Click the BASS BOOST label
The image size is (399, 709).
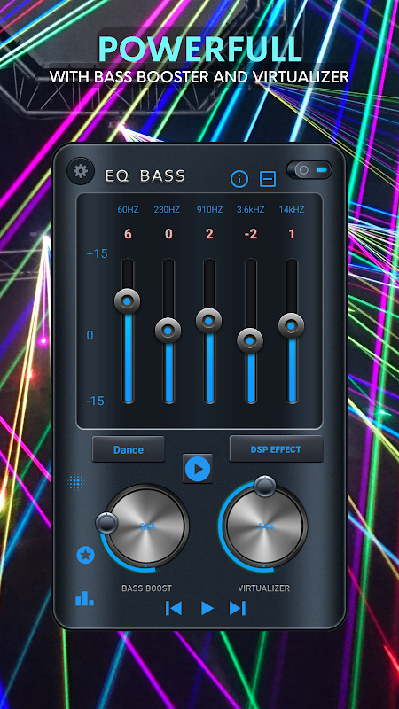coord(146,588)
